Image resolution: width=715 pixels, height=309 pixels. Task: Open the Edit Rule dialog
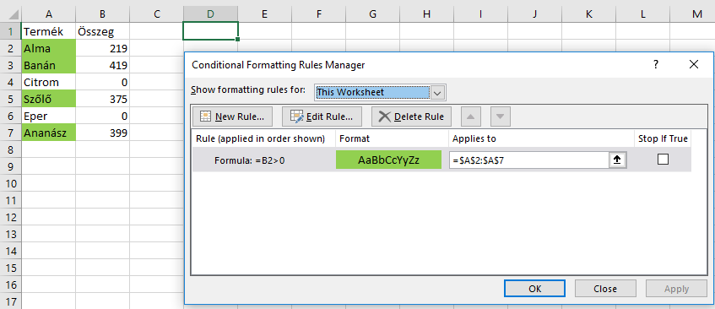tap(322, 117)
